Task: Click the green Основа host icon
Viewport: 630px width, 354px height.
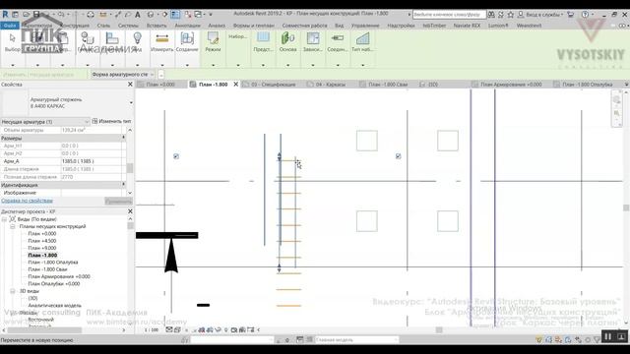Action: tap(287, 38)
